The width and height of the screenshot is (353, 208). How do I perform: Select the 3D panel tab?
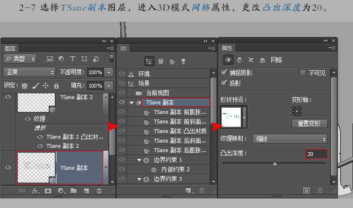123,48
